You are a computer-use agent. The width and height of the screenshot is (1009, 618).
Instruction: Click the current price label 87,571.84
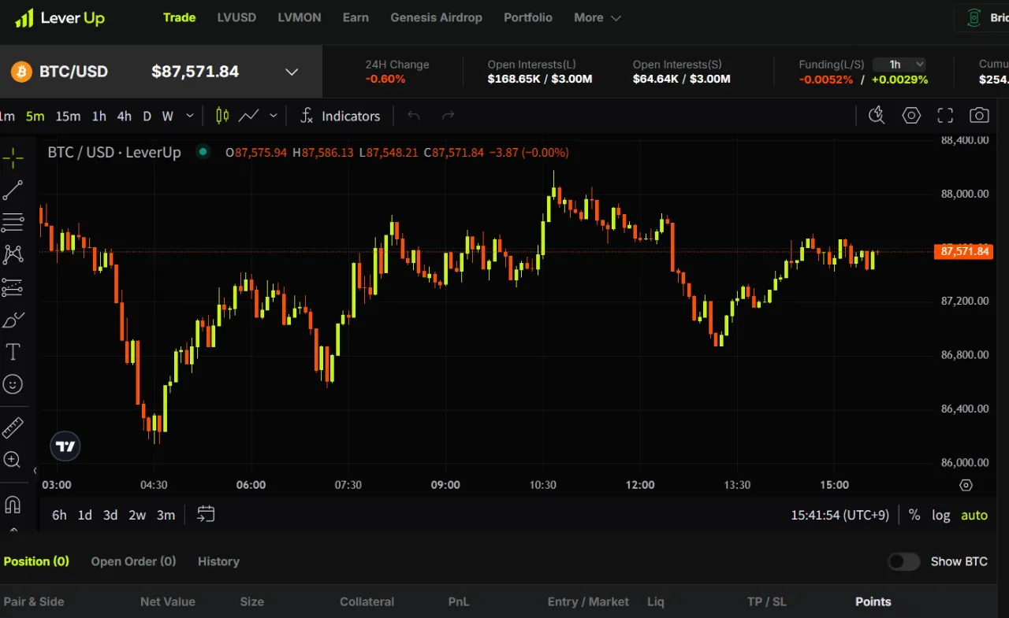[x=964, y=252]
